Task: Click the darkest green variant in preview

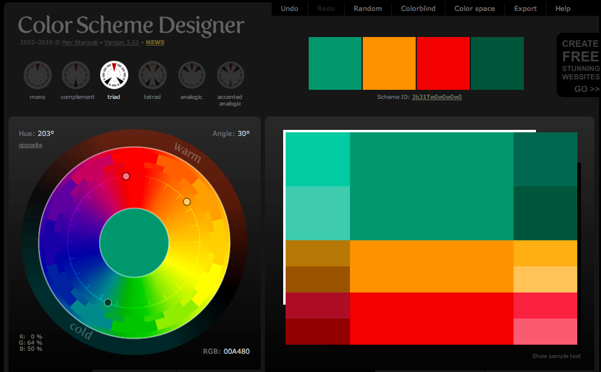Action: pyautogui.click(x=546, y=213)
